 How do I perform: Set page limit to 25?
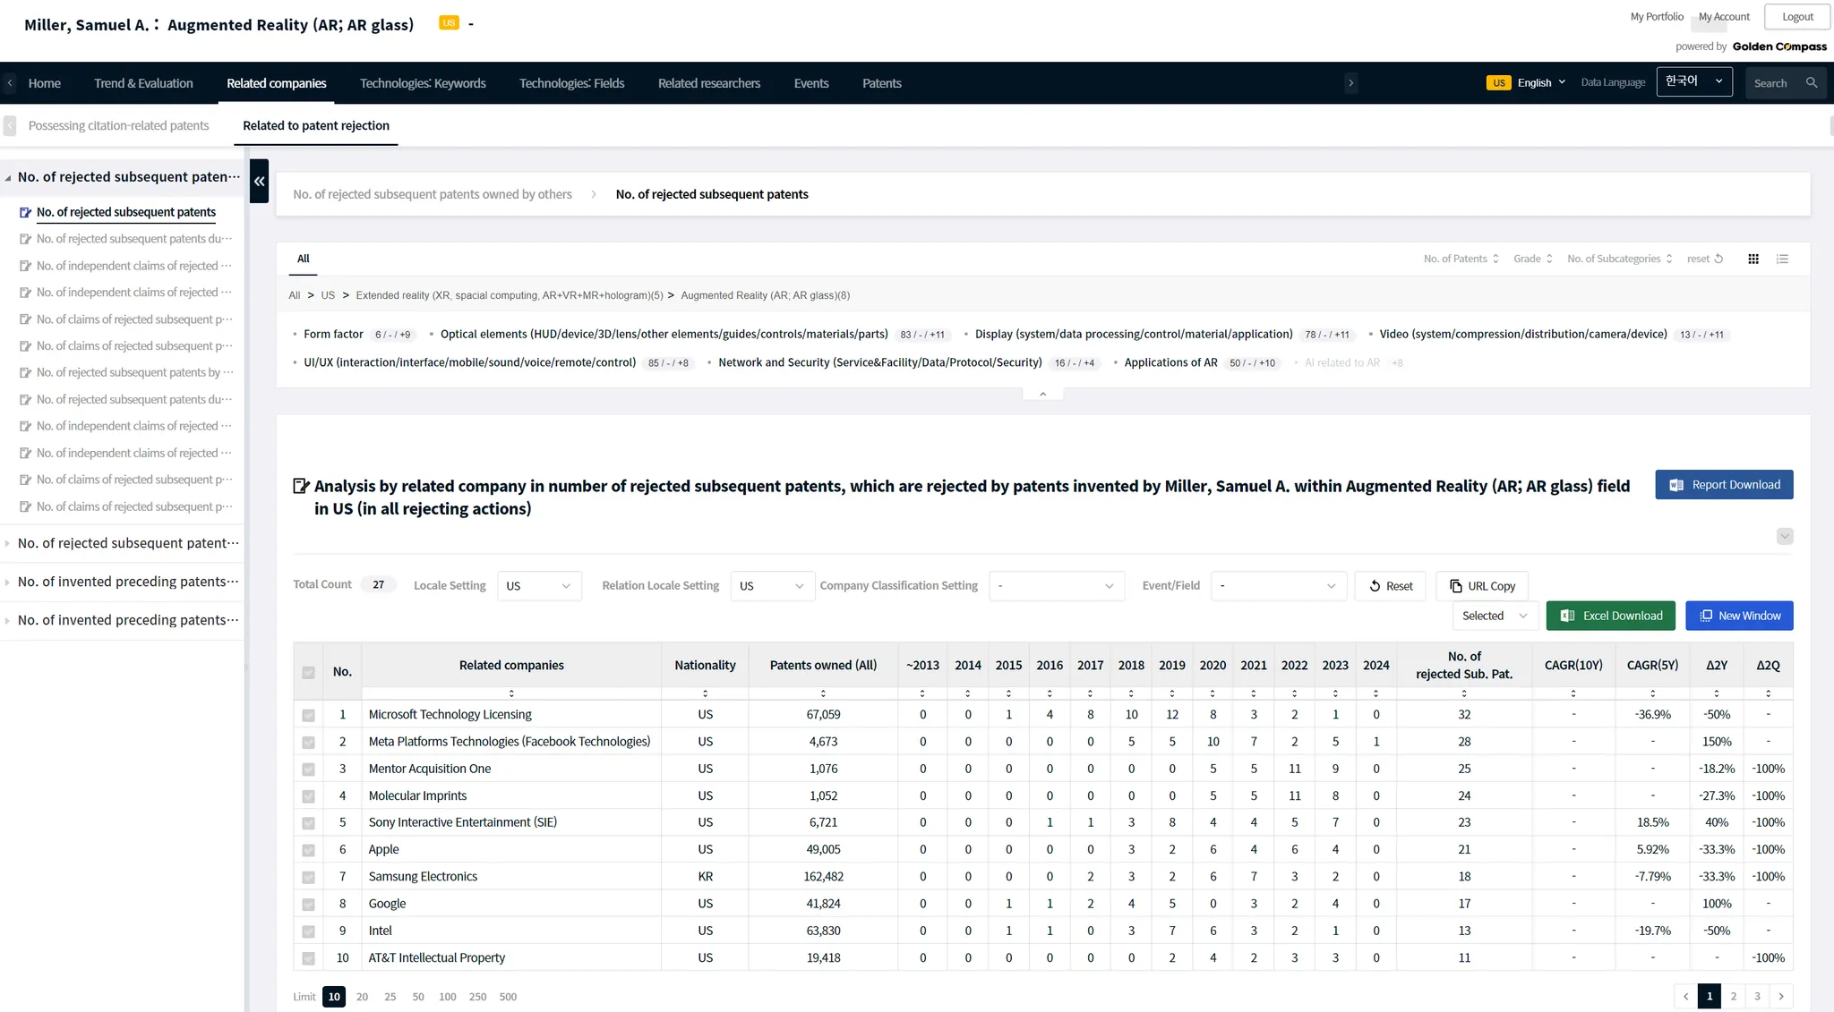(390, 997)
